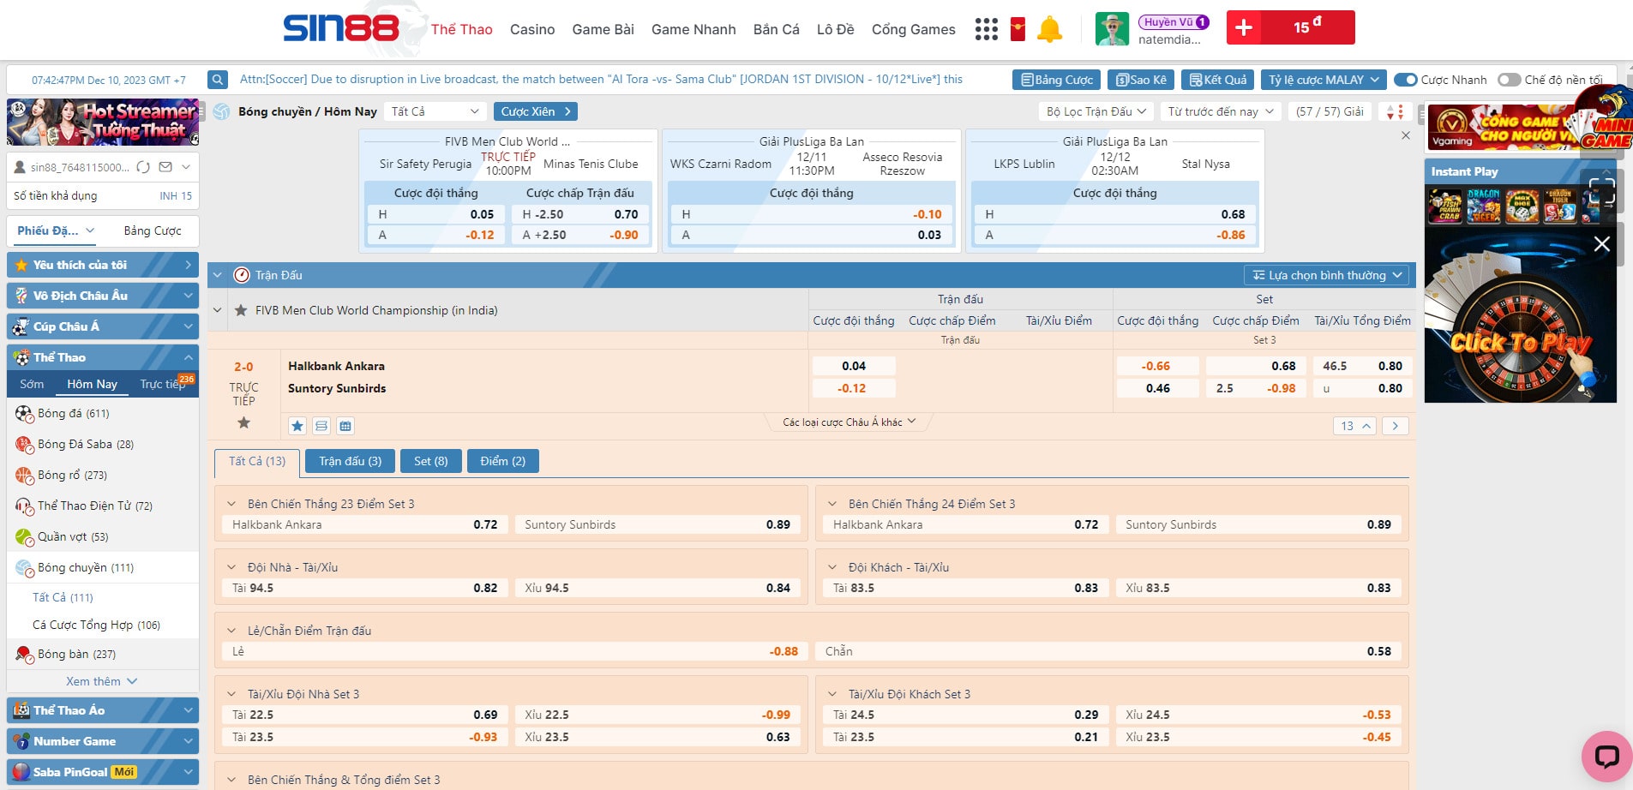Collapse the Trận Đấu header chevron
This screenshot has height=790, width=1633.
(218, 275)
